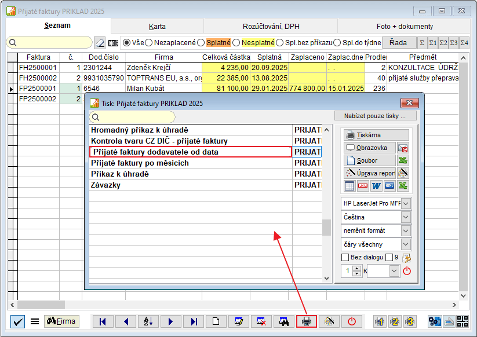Click the red power icon in print dialog
Image resolution: width=477 pixels, height=337 pixels.
[406, 270]
